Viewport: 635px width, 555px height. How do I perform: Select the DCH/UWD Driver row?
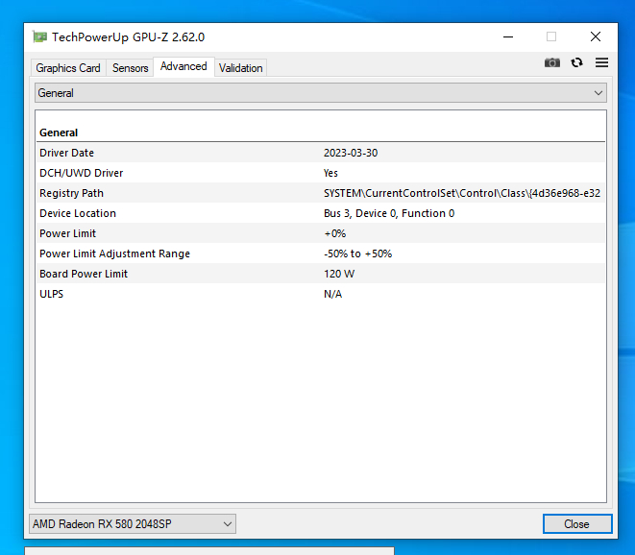tap(321, 173)
